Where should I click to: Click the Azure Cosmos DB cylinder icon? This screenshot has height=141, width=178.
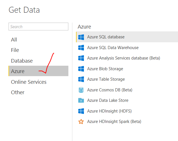(x=81, y=90)
